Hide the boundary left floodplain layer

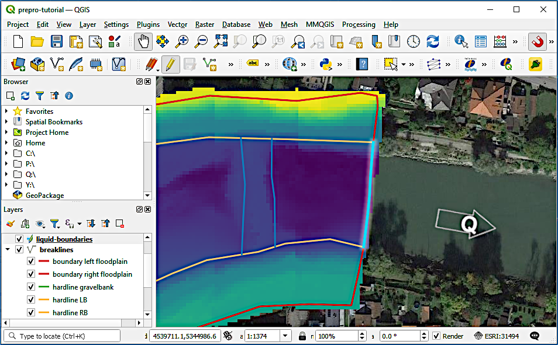coord(31,262)
